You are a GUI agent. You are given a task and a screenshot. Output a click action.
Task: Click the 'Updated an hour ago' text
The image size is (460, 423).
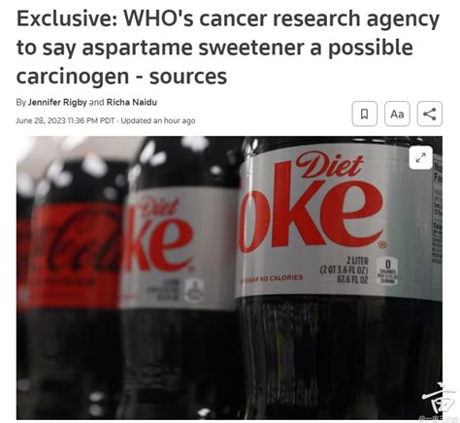pyautogui.click(x=158, y=120)
